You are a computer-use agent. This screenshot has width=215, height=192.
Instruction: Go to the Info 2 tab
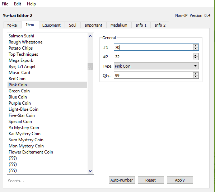tap(160, 25)
